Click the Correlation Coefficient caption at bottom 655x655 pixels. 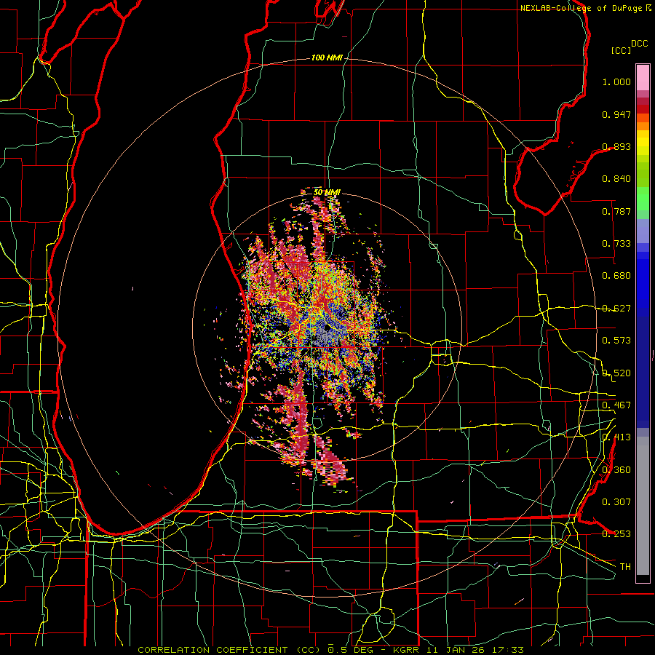330,650
